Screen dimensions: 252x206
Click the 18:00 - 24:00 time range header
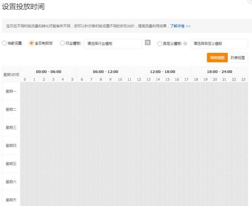[219, 72]
